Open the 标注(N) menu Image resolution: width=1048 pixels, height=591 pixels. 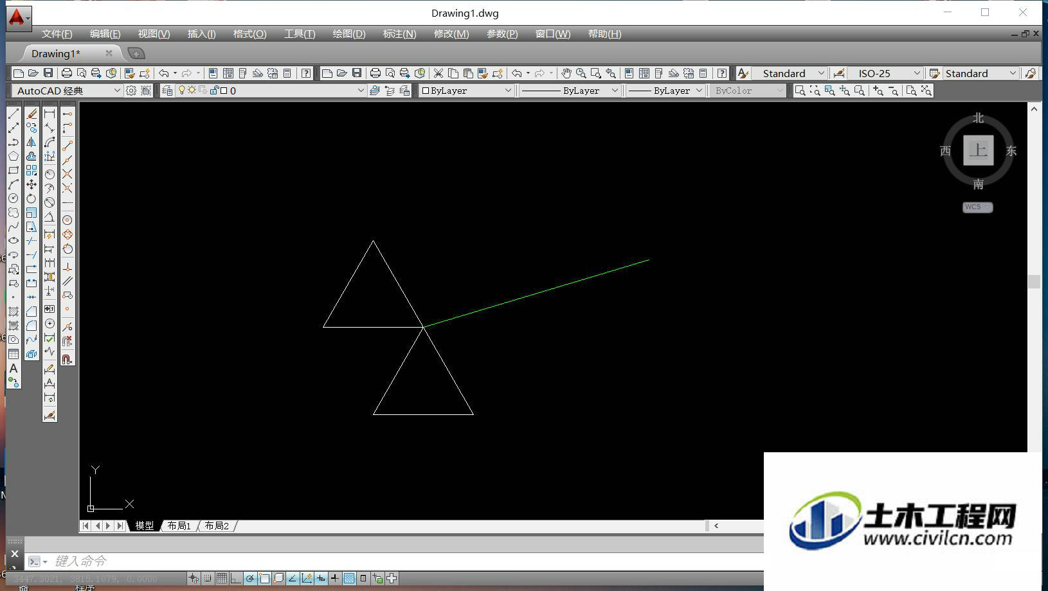[x=399, y=33]
